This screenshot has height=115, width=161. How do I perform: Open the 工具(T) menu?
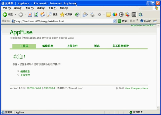click(52, 8)
